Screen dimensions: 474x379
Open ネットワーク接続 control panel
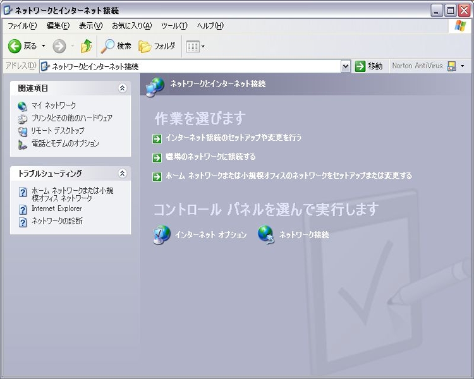click(x=304, y=235)
